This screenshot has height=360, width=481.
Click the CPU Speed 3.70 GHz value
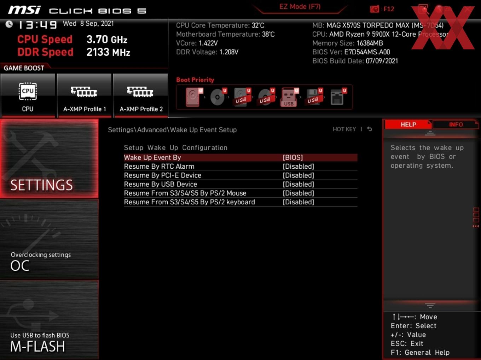click(x=107, y=39)
